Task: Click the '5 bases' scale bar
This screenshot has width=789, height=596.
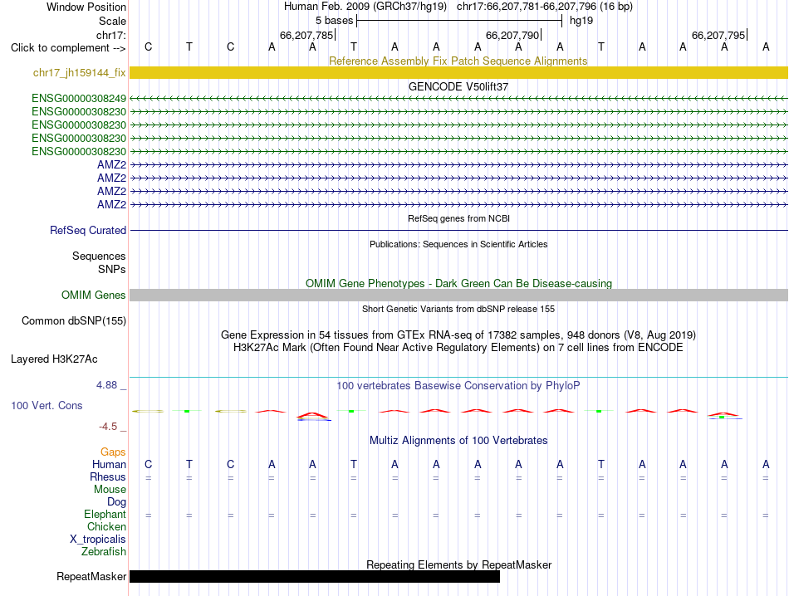Action: click(459, 21)
